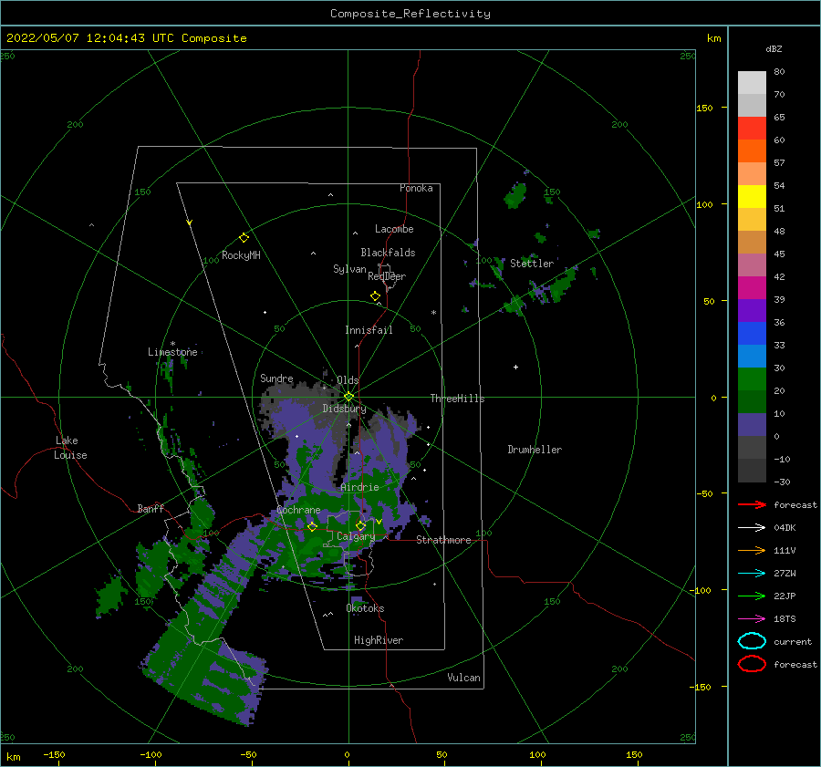Click the asterisk marker above Limestone

[x=172, y=344]
